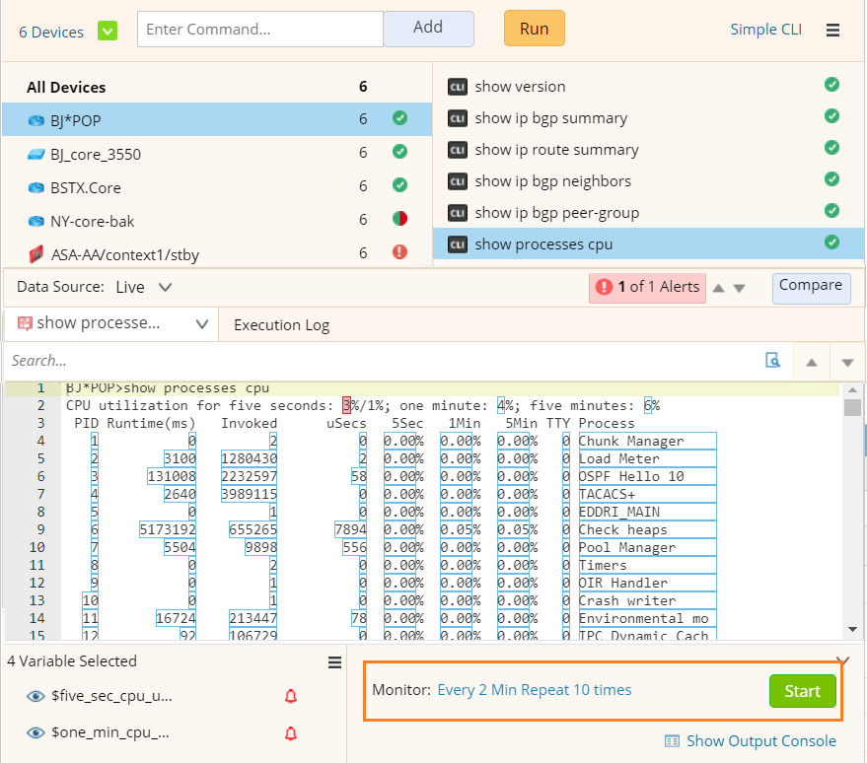Image resolution: width=867 pixels, height=763 pixels.
Task: Click bell icon for $one_min_cpu variable
Action: (x=291, y=732)
